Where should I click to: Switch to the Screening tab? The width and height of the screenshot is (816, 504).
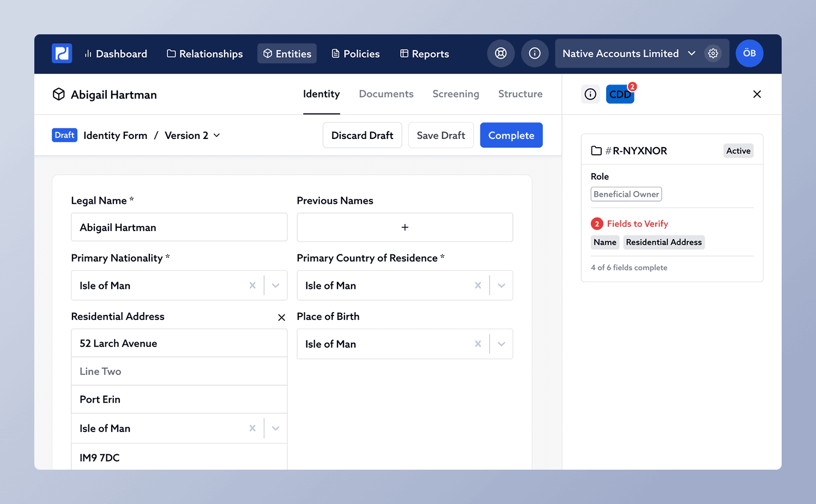point(456,94)
